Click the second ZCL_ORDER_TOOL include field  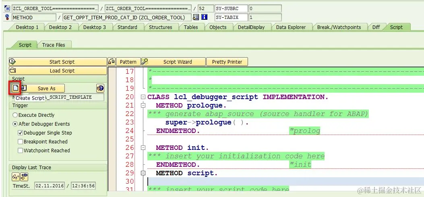(x=148, y=8)
